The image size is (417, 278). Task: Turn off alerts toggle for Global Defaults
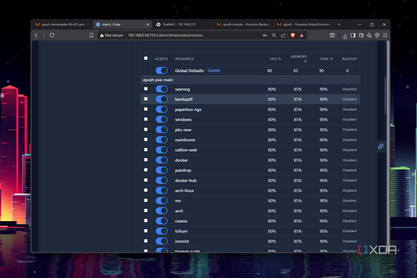162,70
